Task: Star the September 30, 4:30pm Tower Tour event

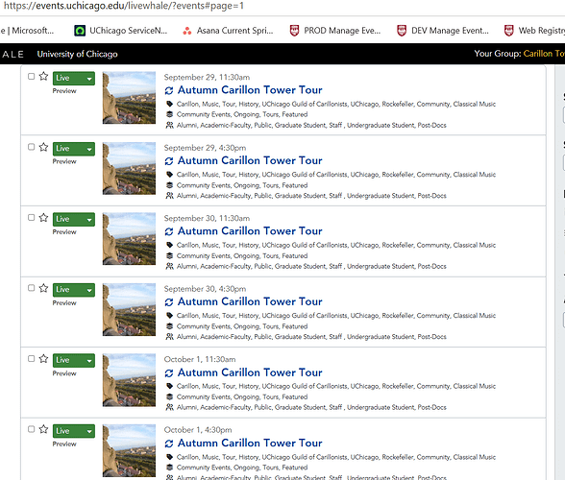Action: coord(43,288)
